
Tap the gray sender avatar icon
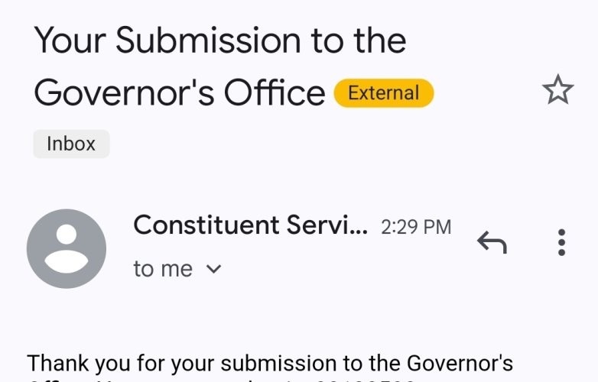pyautogui.click(x=67, y=249)
